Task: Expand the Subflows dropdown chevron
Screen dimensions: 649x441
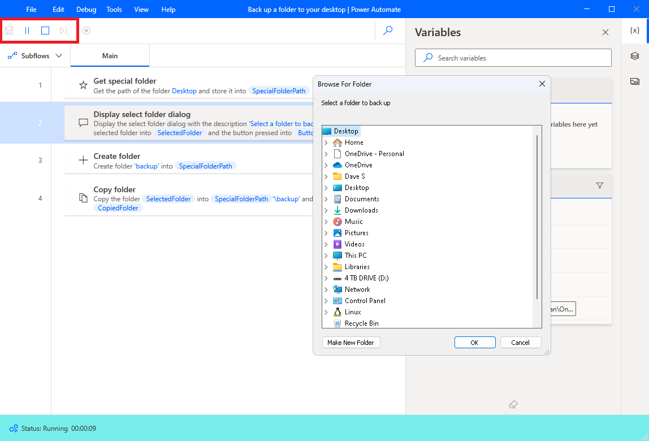Action: (x=59, y=56)
